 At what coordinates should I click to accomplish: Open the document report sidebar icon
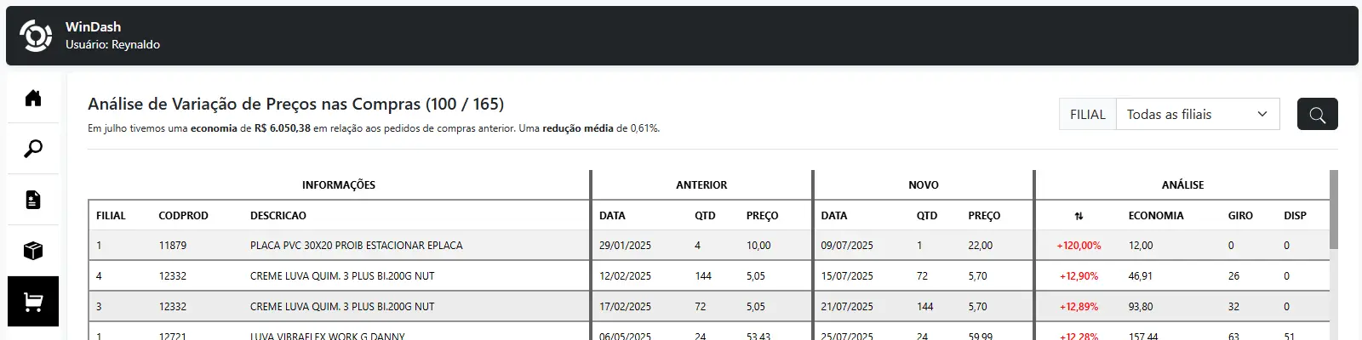(x=33, y=200)
